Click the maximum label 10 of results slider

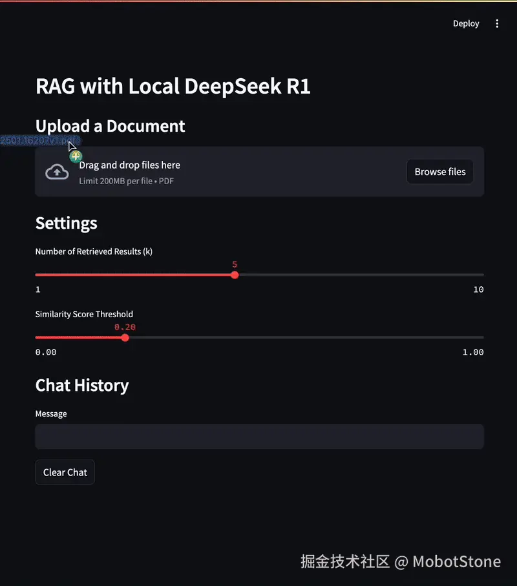[478, 289]
